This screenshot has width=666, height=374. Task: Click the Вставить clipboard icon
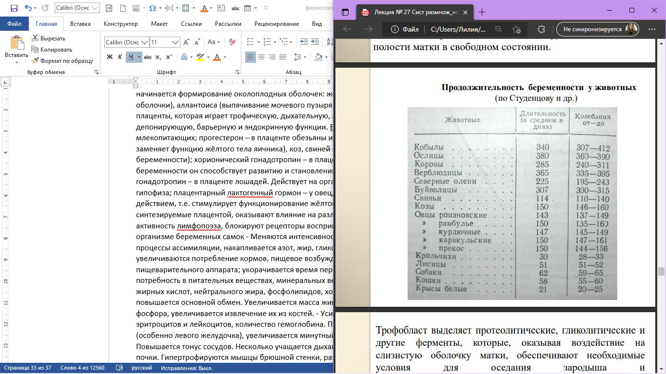tap(17, 42)
